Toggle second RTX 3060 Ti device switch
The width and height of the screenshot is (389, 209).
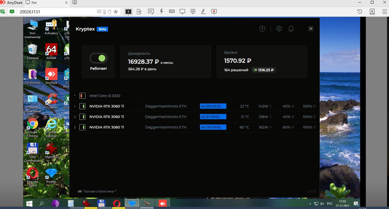pyautogui.click(x=83, y=117)
